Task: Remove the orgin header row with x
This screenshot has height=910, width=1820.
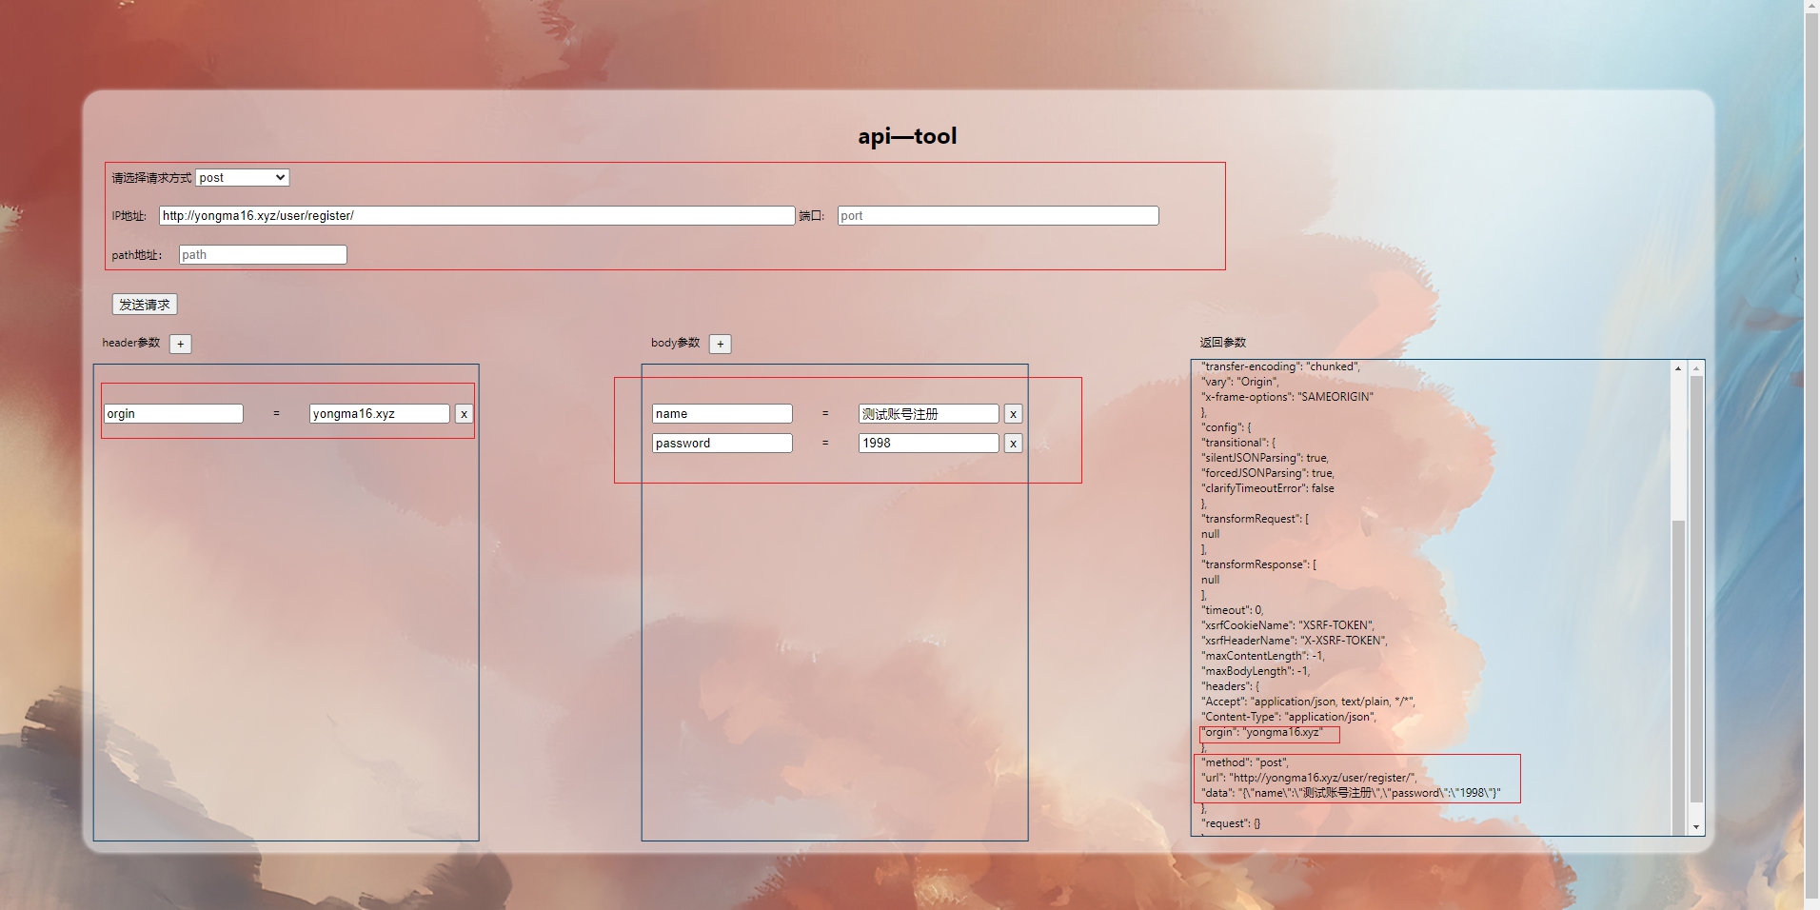Action: click(464, 414)
